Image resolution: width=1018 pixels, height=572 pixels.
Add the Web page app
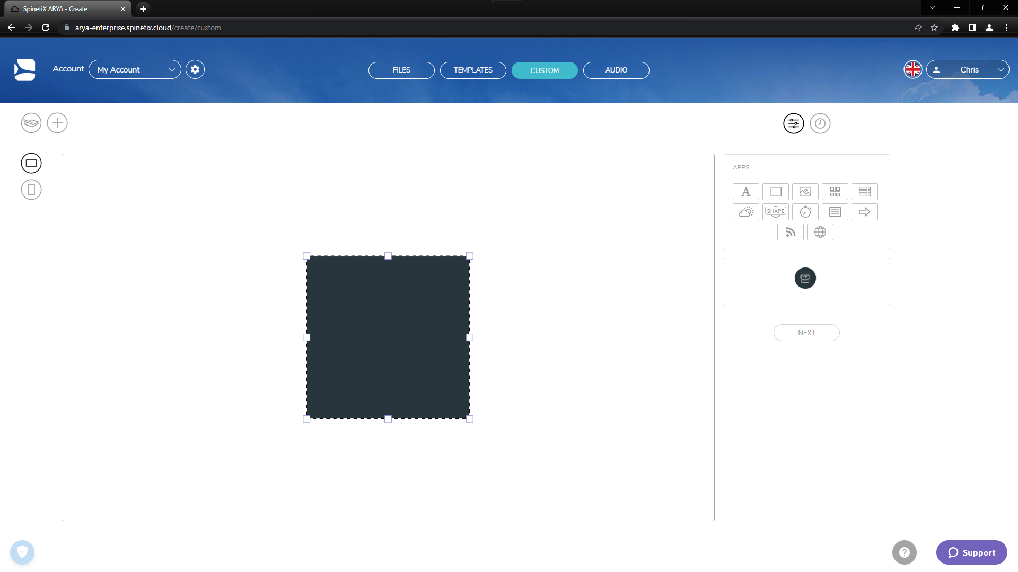tap(820, 232)
